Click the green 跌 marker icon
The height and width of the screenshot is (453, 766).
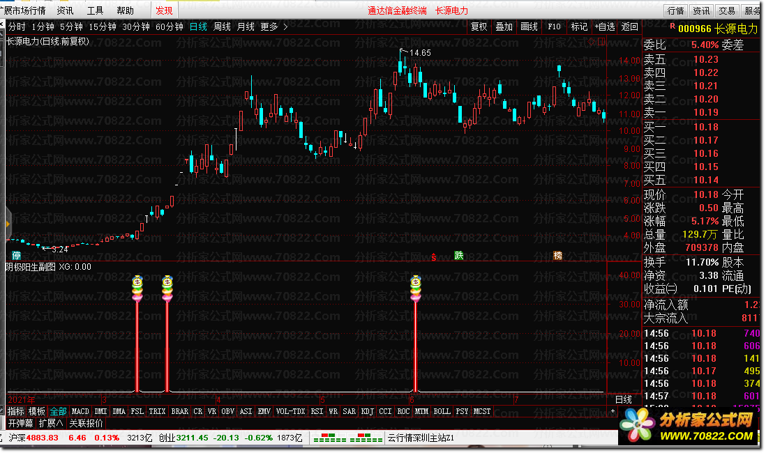458,255
